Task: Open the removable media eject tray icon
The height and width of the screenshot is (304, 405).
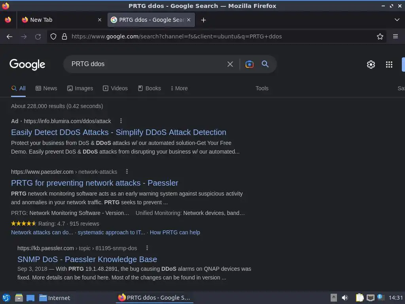Action: (x=333, y=298)
